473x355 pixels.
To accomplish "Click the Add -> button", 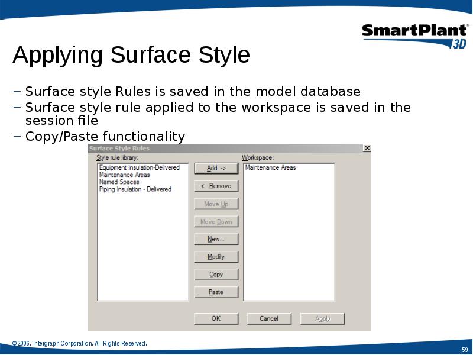I will pyautogui.click(x=216, y=168).
